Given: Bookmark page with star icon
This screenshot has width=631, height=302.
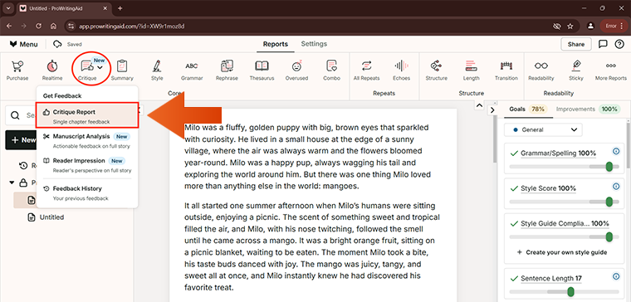Looking at the screenshot, I should point(570,27).
